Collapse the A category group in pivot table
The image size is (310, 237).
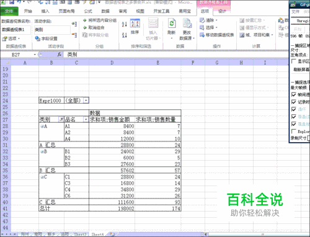click(x=42, y=127)
